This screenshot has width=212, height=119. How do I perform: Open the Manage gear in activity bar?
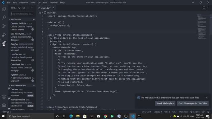[x=4, y=105]
